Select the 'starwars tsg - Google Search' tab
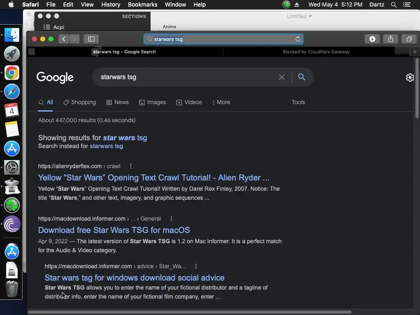This screenshot has width=420, height=315. [x=125, y=52]
